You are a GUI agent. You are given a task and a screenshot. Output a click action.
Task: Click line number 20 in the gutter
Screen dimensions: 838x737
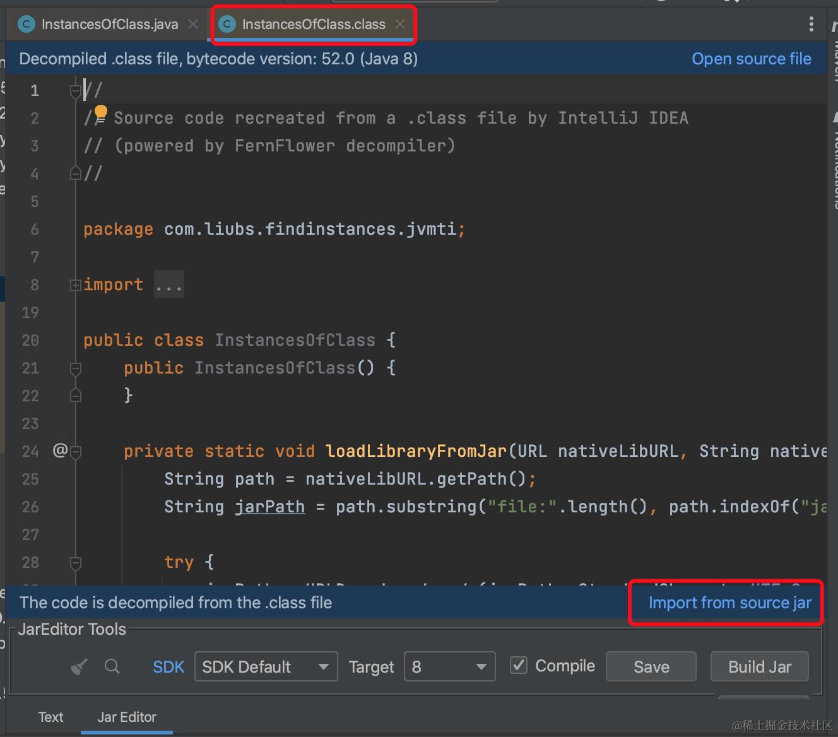30,341
